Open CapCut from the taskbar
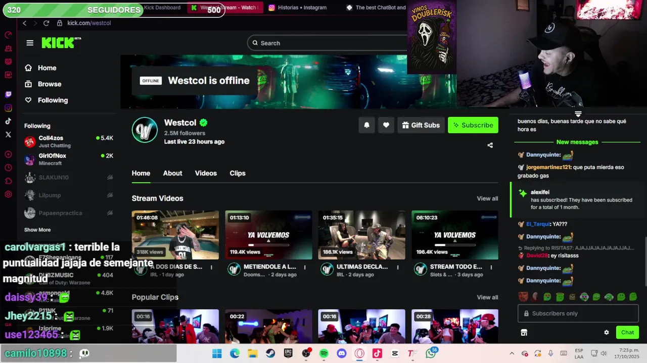This screenshot has width=647, height=363. (395, 353)
